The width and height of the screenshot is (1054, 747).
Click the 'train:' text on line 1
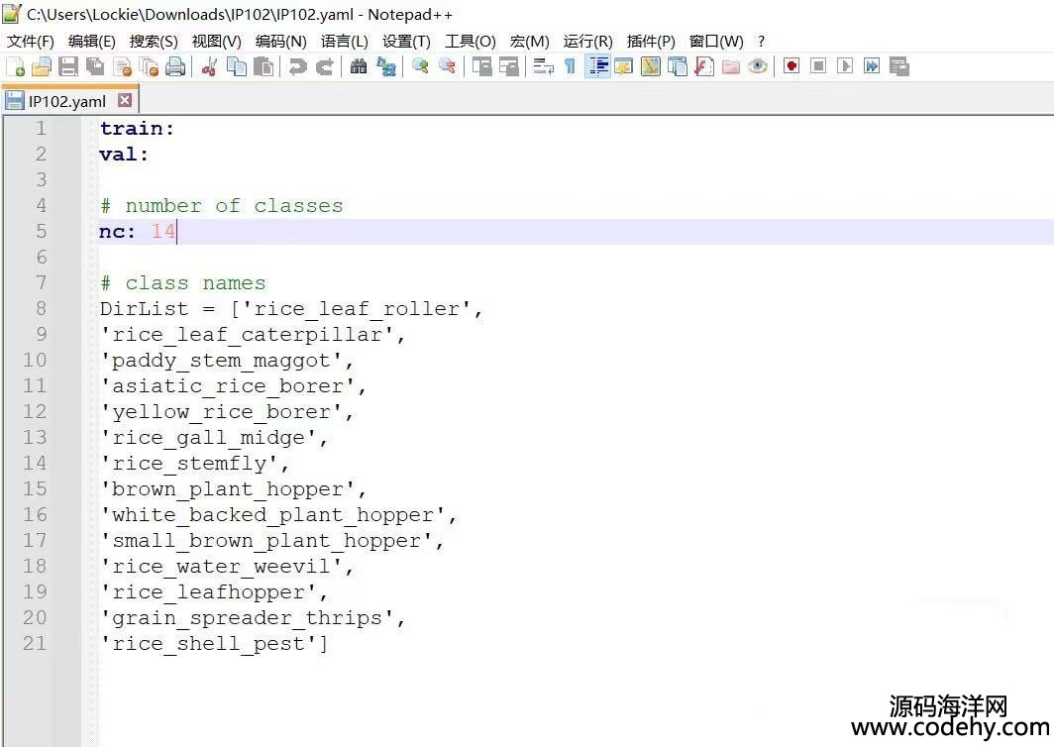tap(137, 129)
